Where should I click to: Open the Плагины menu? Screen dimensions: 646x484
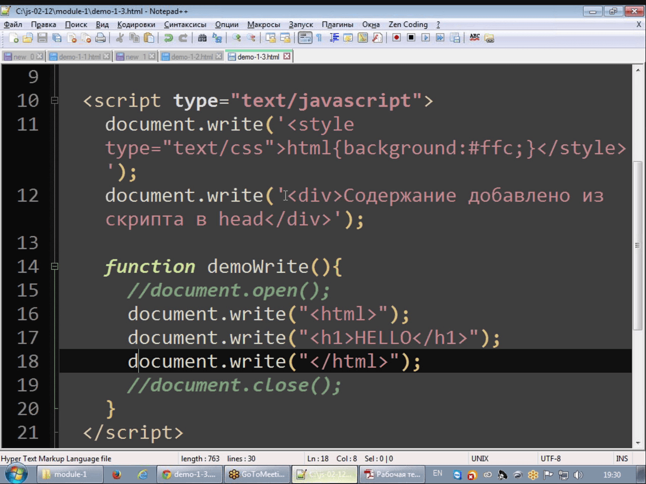[x=338, y=24]
